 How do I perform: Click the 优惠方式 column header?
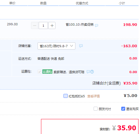coord(82,3)
